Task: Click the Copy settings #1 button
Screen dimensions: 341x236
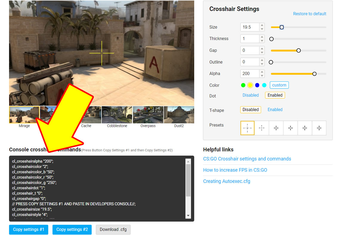Action: pyautogui.click(x=28, y=230)
